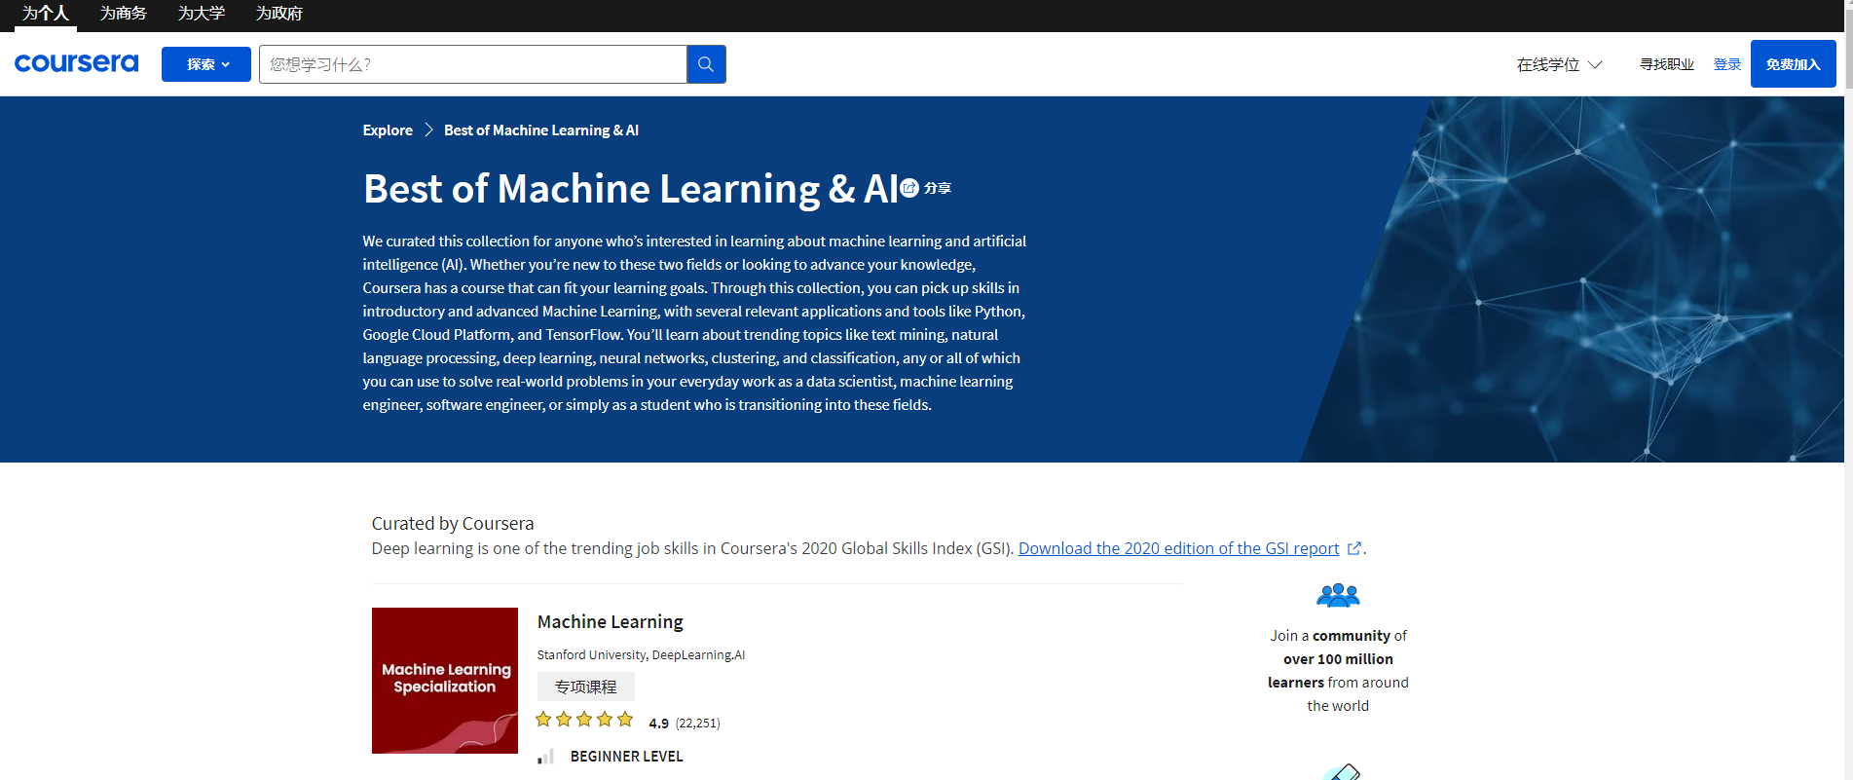Click the beginner level bars icon
Screen dimensions: 1853x780
546,757
